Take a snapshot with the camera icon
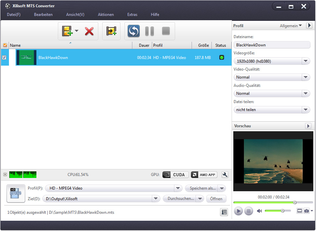The width and height of the screenshot is (316, 231). [x=306, y=211]
